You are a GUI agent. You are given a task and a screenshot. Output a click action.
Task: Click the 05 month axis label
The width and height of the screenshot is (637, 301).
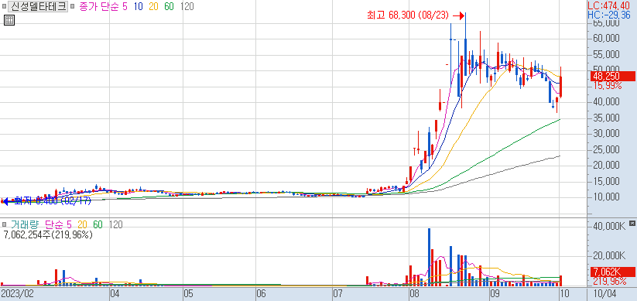click(x=188, y=293)
